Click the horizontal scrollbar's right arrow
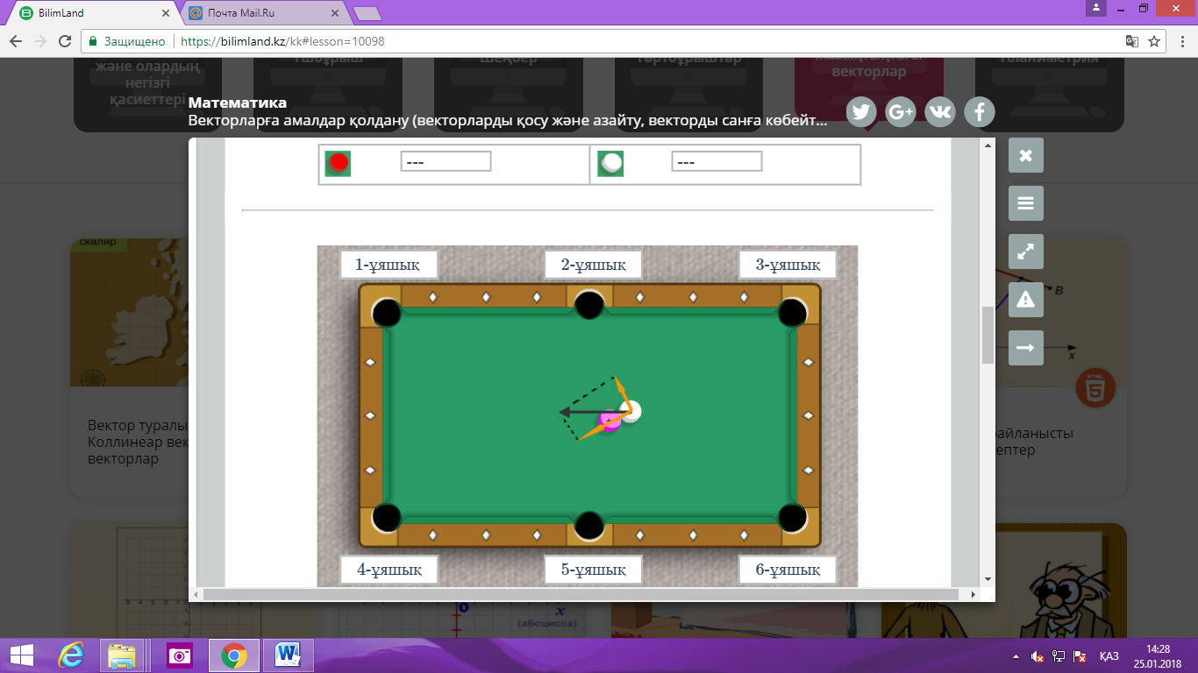Image resolution: width=1198 pixels, height=673 pixels. coord(973,594)
